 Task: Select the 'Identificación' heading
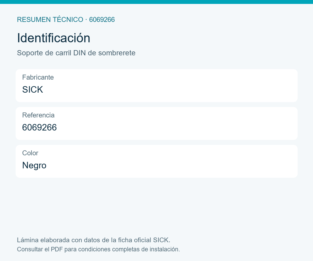[x=54, y=38]
